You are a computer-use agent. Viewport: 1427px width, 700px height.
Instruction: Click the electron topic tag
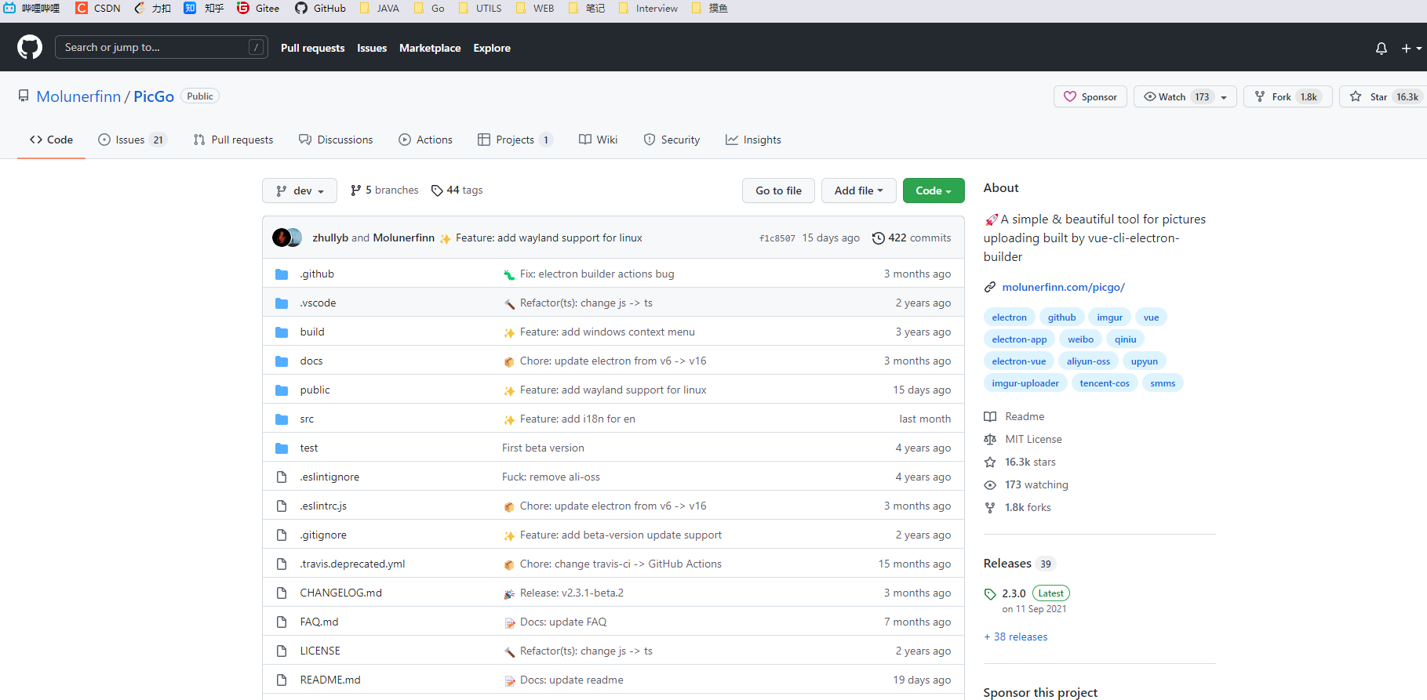(1009, 317)
